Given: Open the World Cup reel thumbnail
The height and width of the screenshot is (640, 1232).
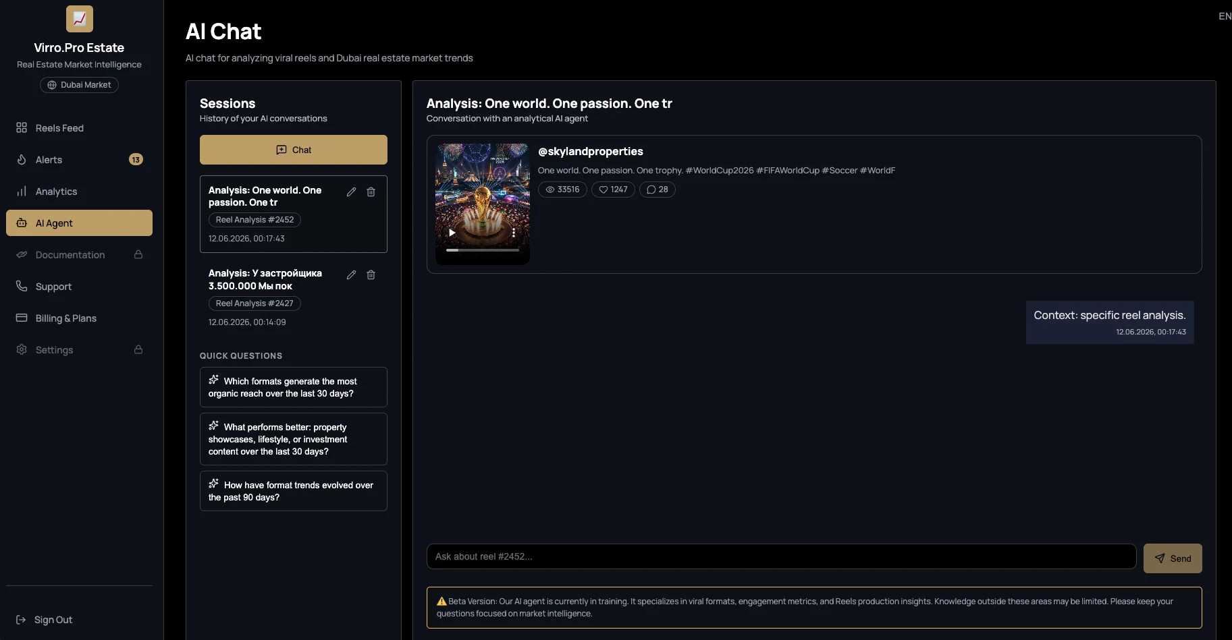Looking at the screenshot, I should (x=483, y=204).
